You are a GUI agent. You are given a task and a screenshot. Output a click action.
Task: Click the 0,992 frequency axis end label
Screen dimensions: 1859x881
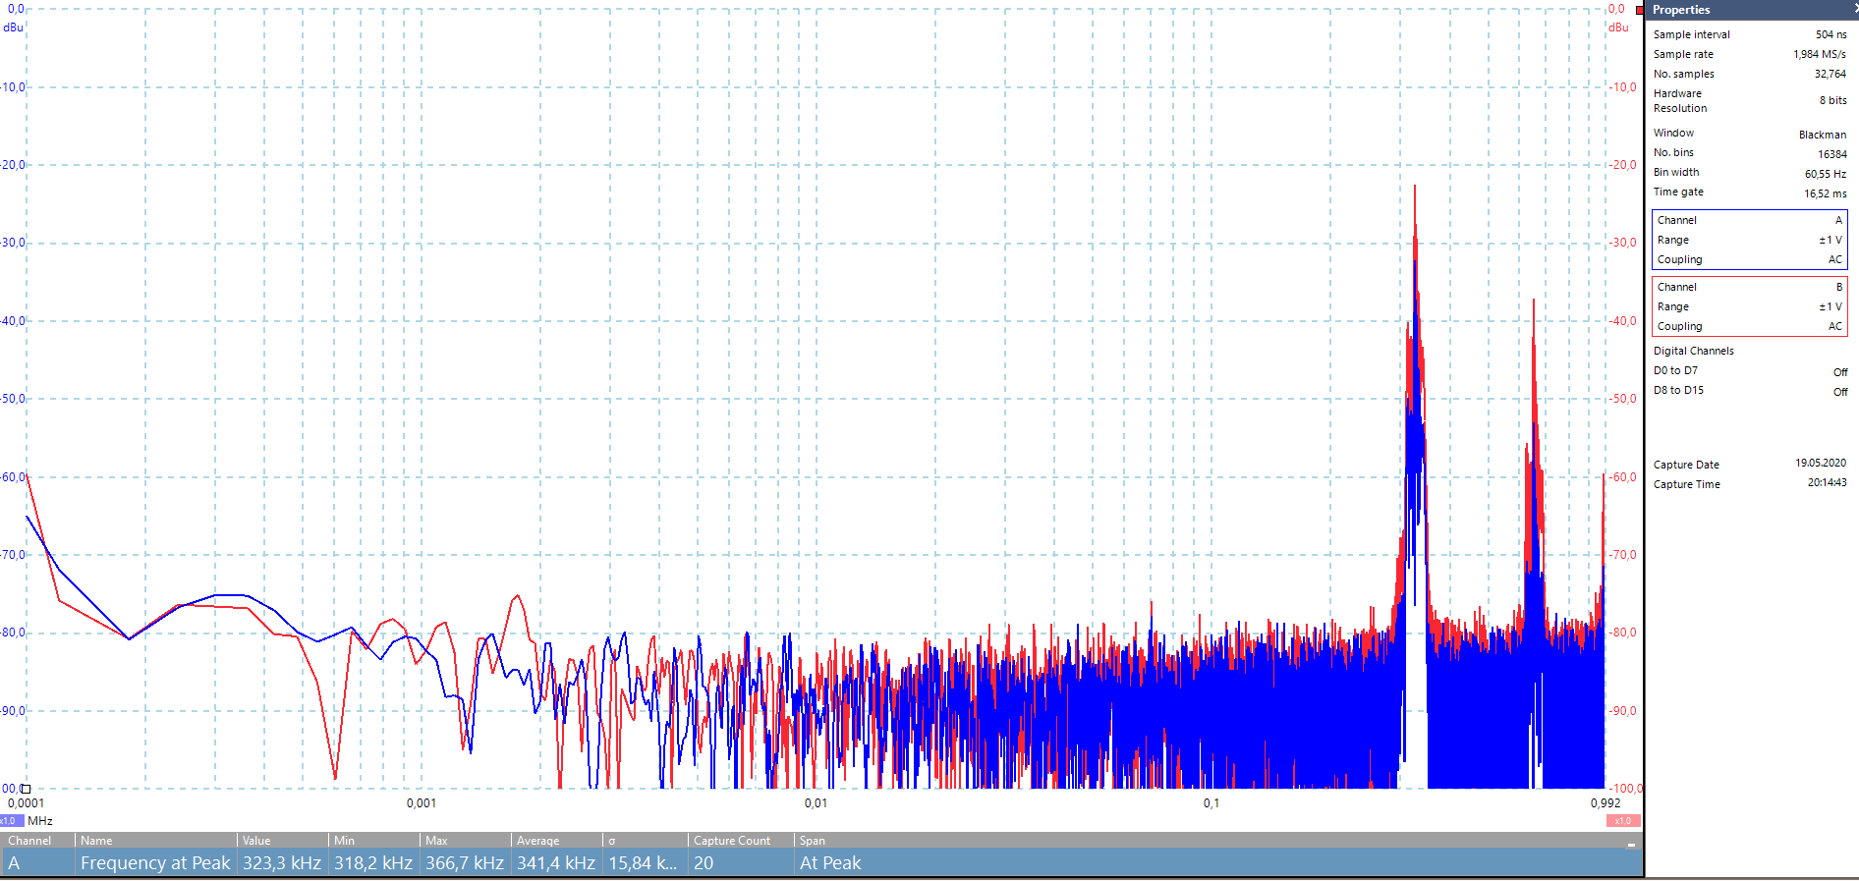(x=1605, y=803)
